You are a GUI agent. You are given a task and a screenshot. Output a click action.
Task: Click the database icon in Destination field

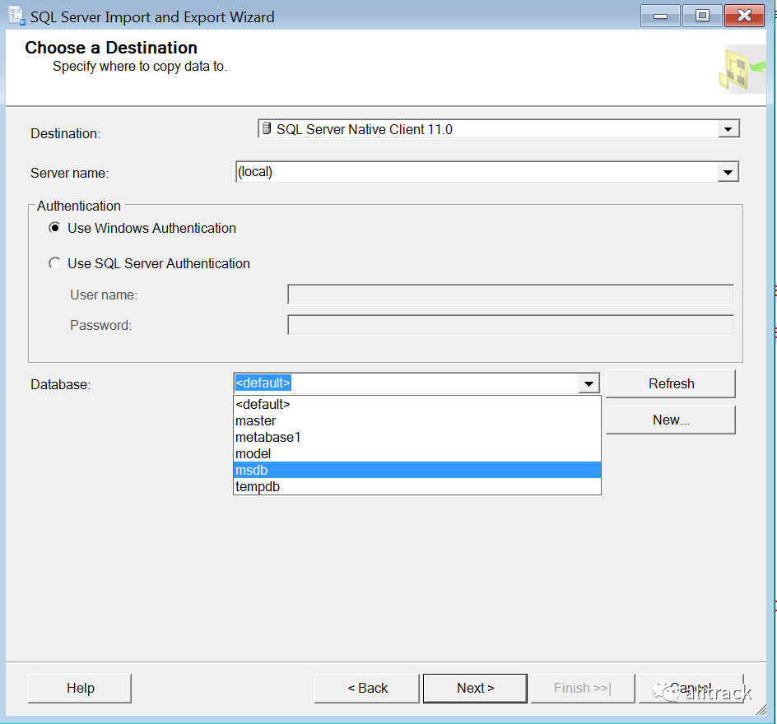click(267, 128)
